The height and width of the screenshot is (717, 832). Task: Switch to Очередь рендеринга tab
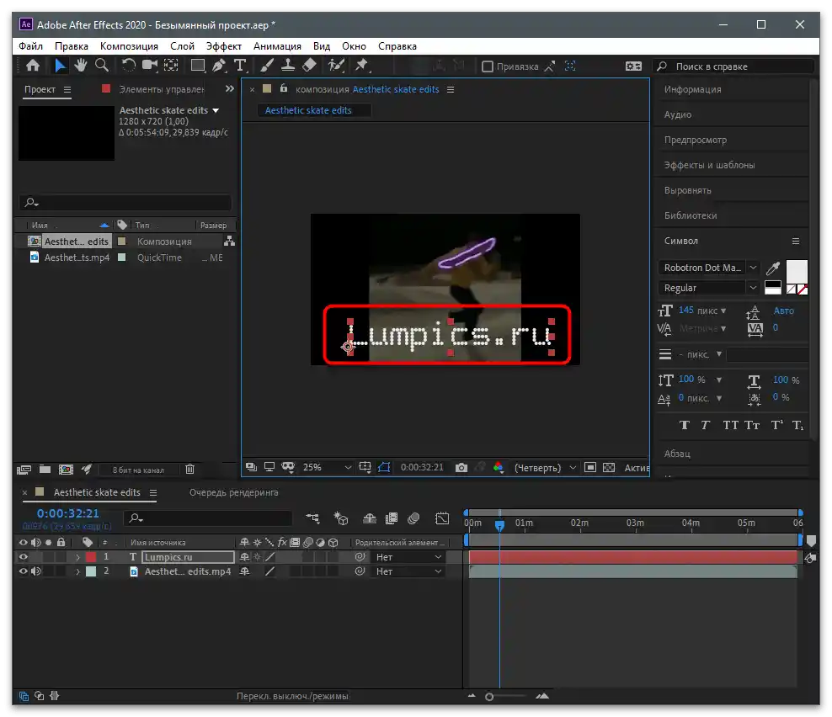point(233,492)
